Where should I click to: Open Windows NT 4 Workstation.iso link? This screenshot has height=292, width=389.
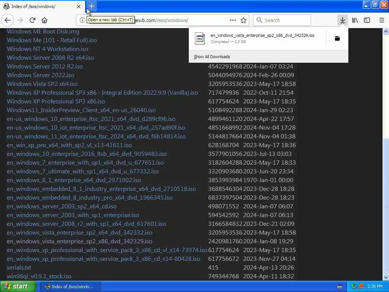coord(47,49)
